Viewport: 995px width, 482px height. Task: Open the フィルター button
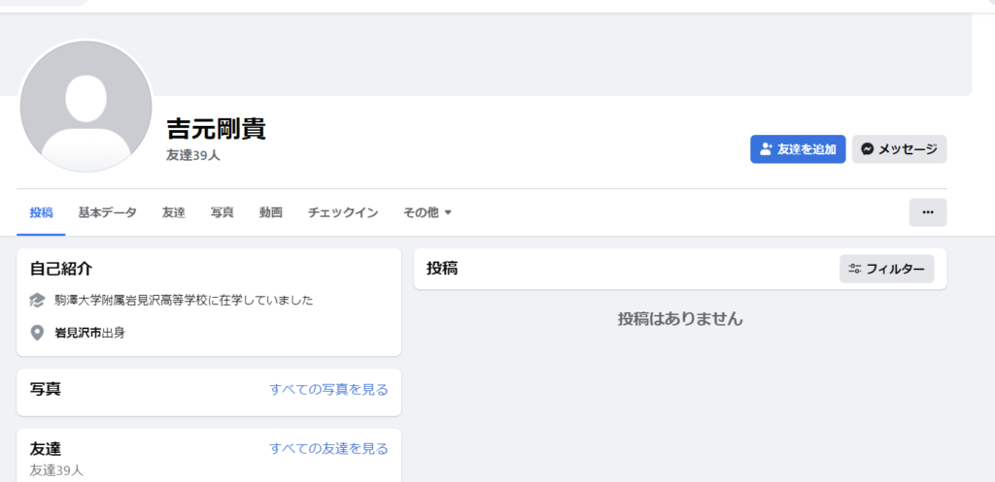886,269
